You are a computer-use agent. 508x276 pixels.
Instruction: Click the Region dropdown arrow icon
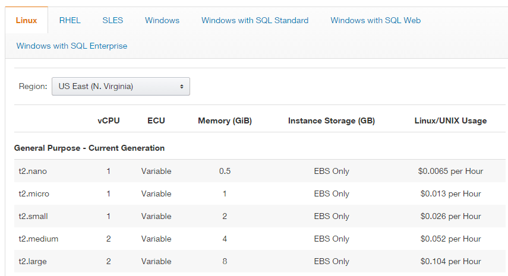tap(182, 87)
